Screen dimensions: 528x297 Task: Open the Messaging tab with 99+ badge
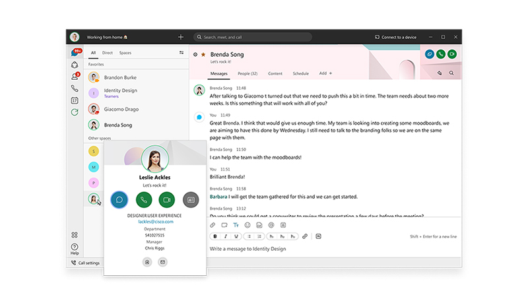click(x=75, y=53)
